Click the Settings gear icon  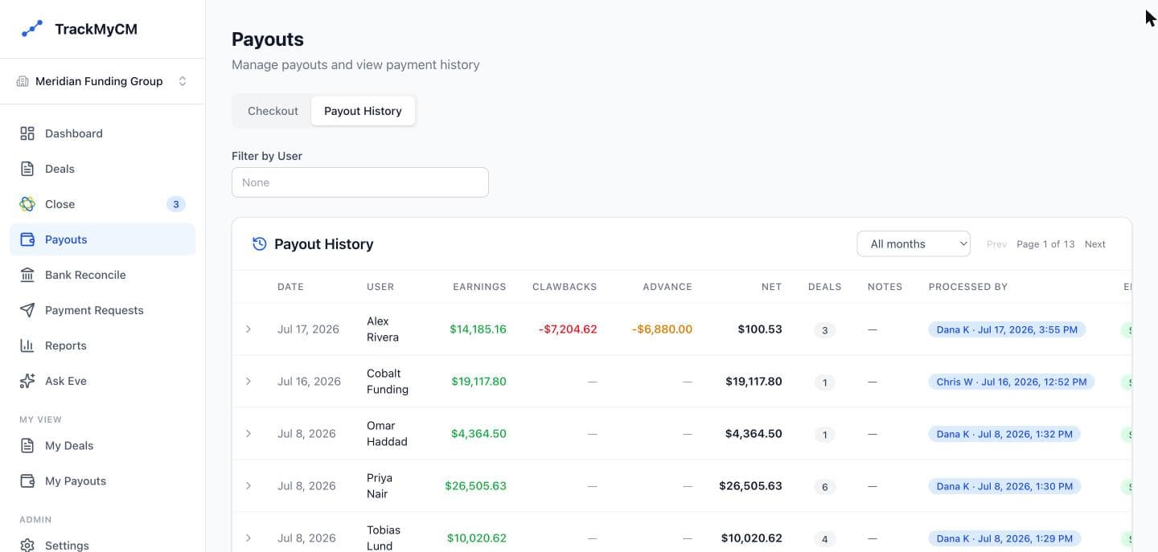point(27,545)
